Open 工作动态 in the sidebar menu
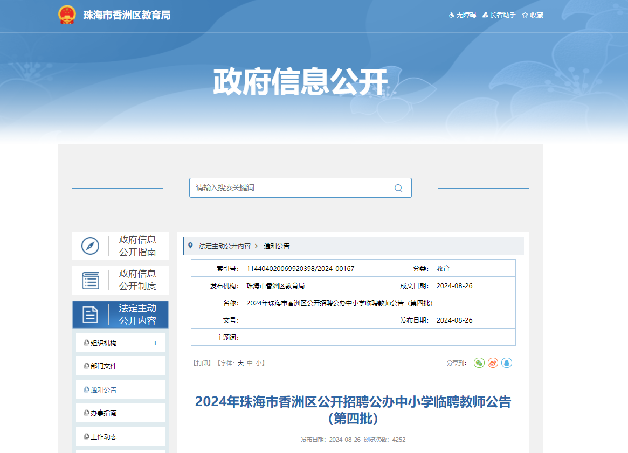The image size is (628, 453). [103, 437]
